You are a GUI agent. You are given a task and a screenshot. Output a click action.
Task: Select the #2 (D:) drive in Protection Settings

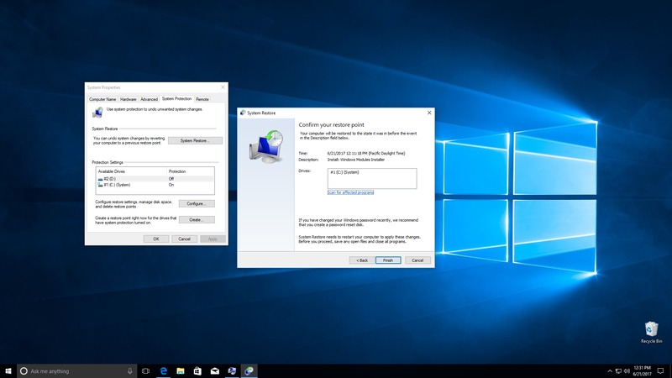[x=109, y=179]
